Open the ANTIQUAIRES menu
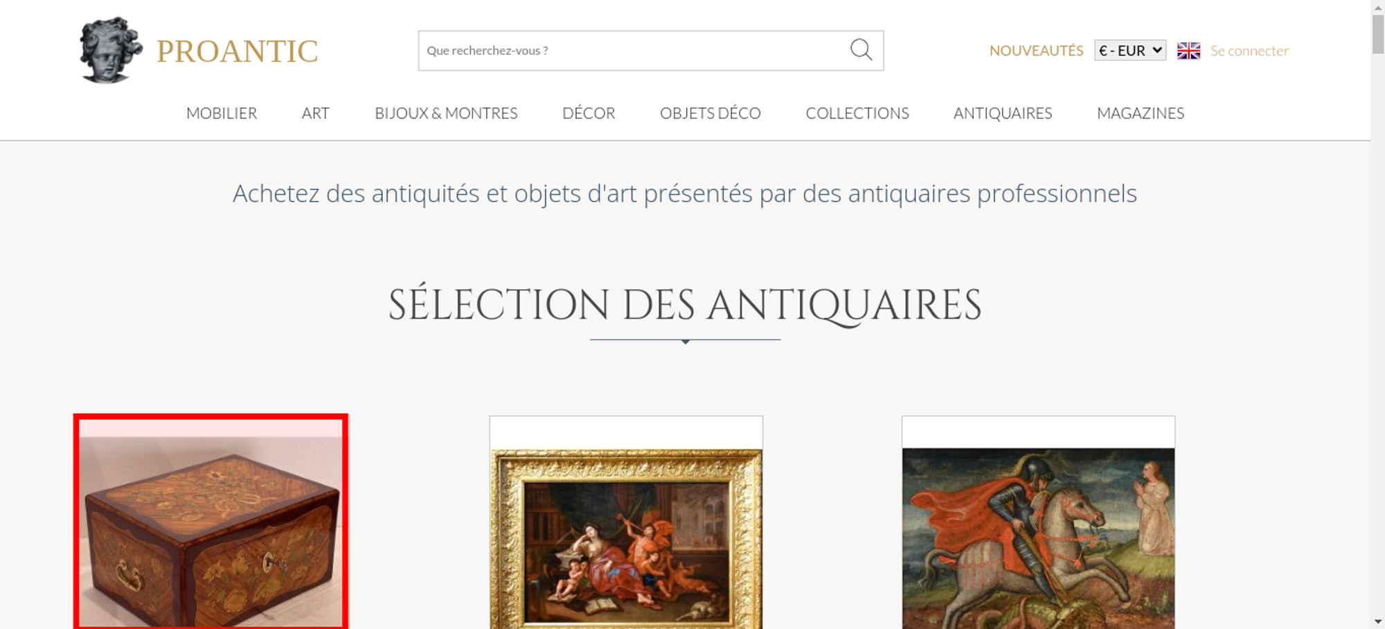 1003,113
